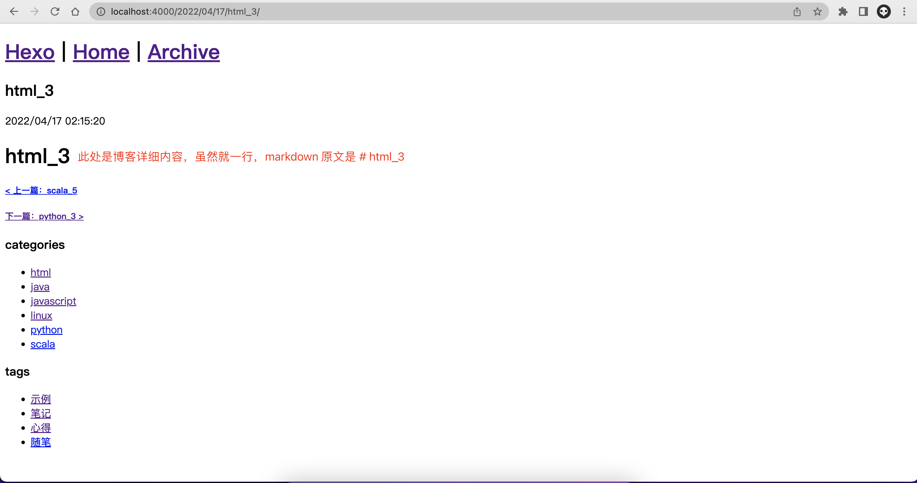Open previous post scala_5
Screen dimensions: 917x483
[x=41, y=191]
